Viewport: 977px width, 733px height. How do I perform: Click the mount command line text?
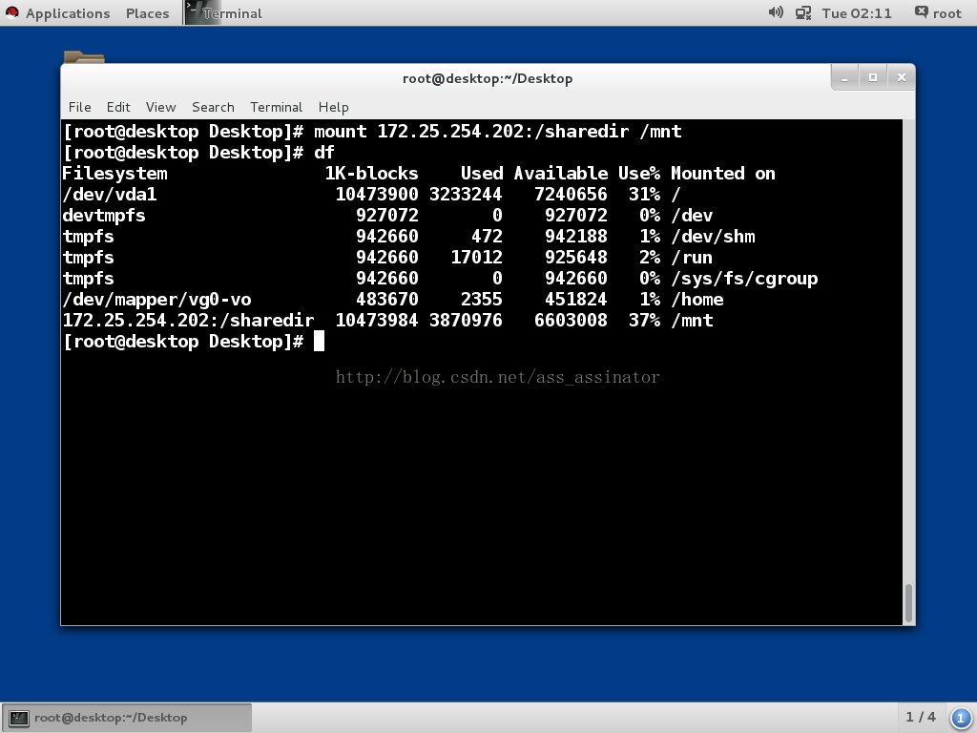click(x=498, y=132)
